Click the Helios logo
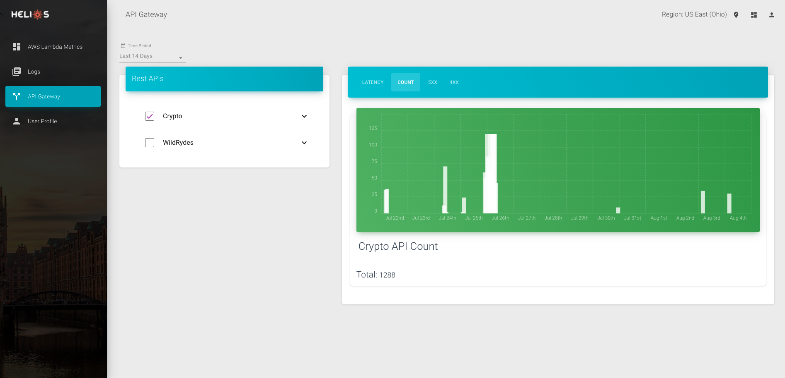The width and height of the screenshot is (785, 378). (x=30, y=14)
